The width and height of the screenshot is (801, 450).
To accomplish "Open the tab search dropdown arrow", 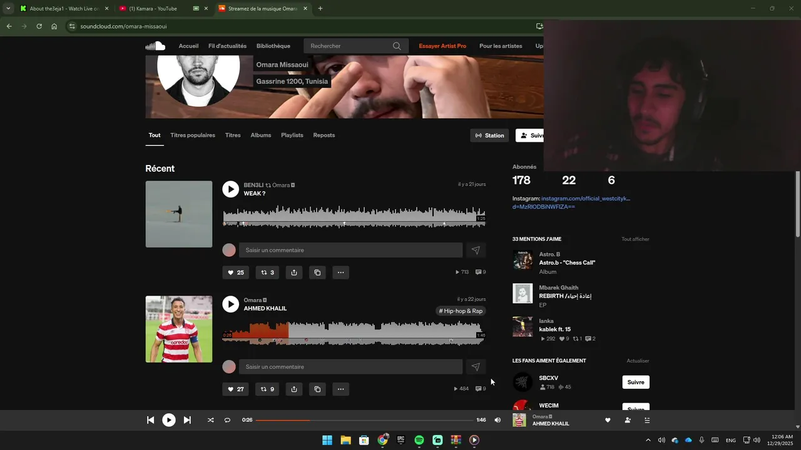I will pos(8,9).
